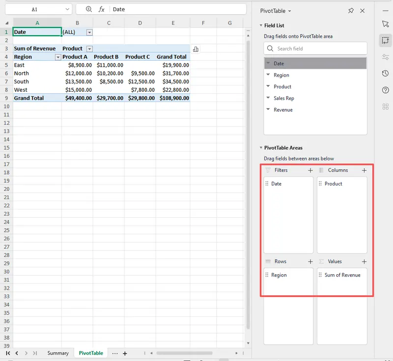
Task: Close the PivotTable side pane
Action: click(363, 11)
